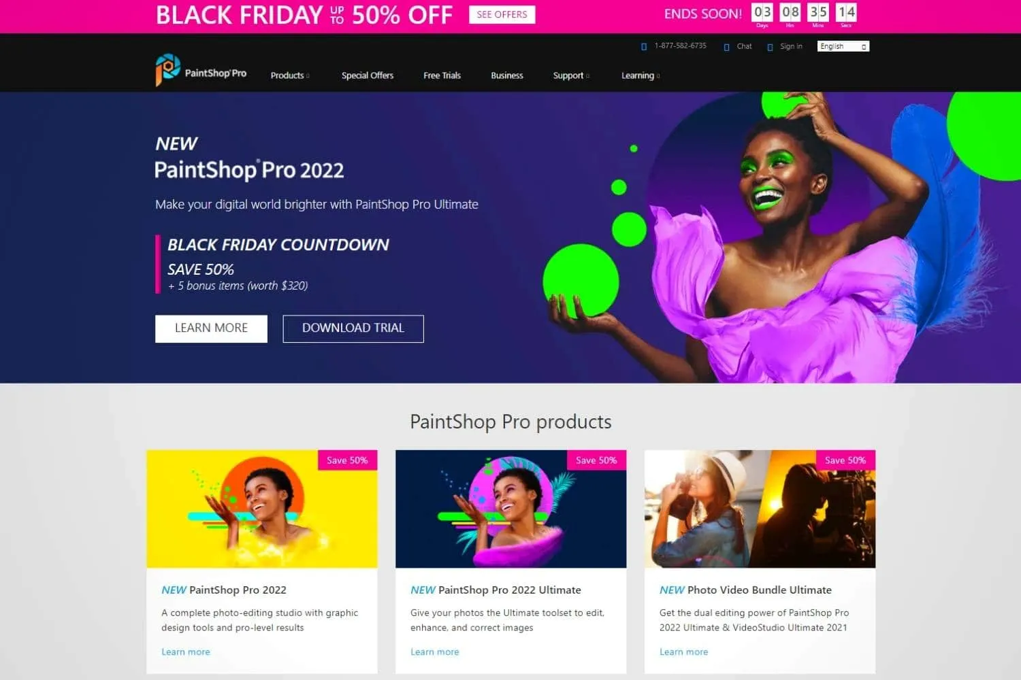The height and width of the screenshot is (680, 1021).
Task: Click the DOWNLOAD TRIAL button
Action: (353, 328)
